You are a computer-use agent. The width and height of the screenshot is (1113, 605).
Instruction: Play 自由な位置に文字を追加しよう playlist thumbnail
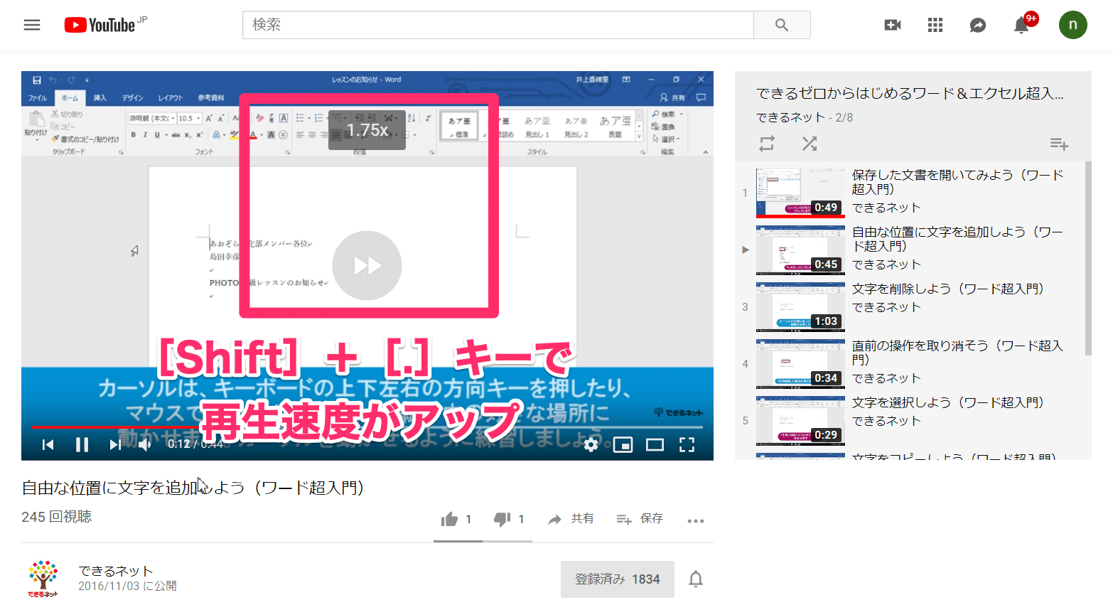pyautogui.click(x=800, y=250)
